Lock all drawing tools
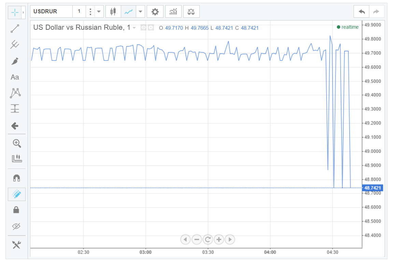 click(16, 210)
